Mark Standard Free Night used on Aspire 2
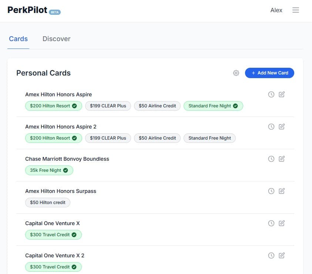This screenshot has height=274, width=312. tap(209, 138)
